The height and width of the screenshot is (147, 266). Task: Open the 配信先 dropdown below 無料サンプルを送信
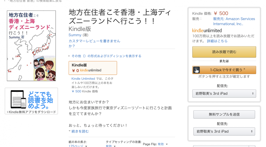click(x=224, y=132)
